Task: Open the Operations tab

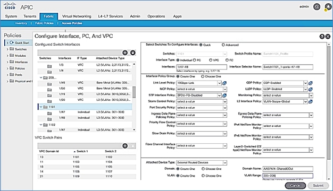Action: [x=156, y=16]
